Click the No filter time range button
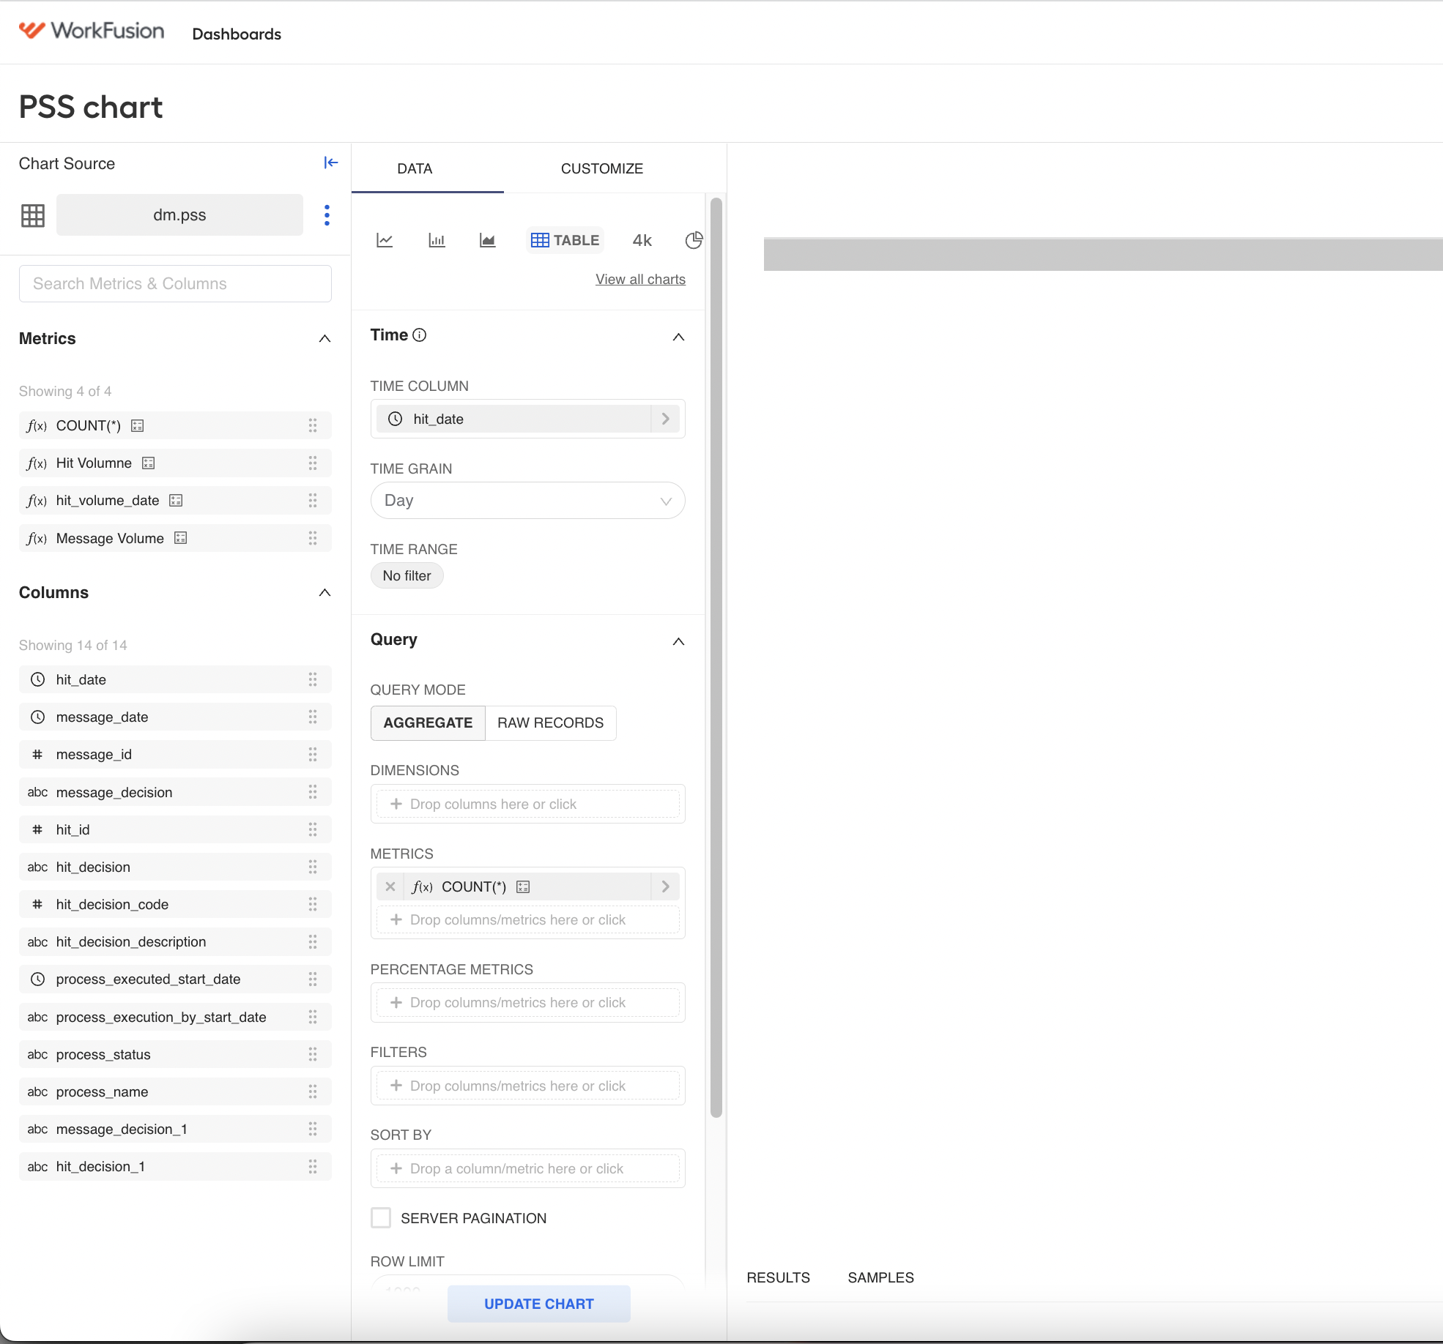This screenshot has width=1443, height=1344. [x=407, y=575]
